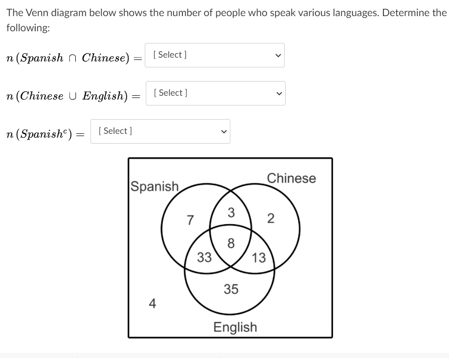The height and width of the screenshot is (358, 449).
Task: Open the n(Spanish complement) dropdown
Action: [x=160, y=131]
